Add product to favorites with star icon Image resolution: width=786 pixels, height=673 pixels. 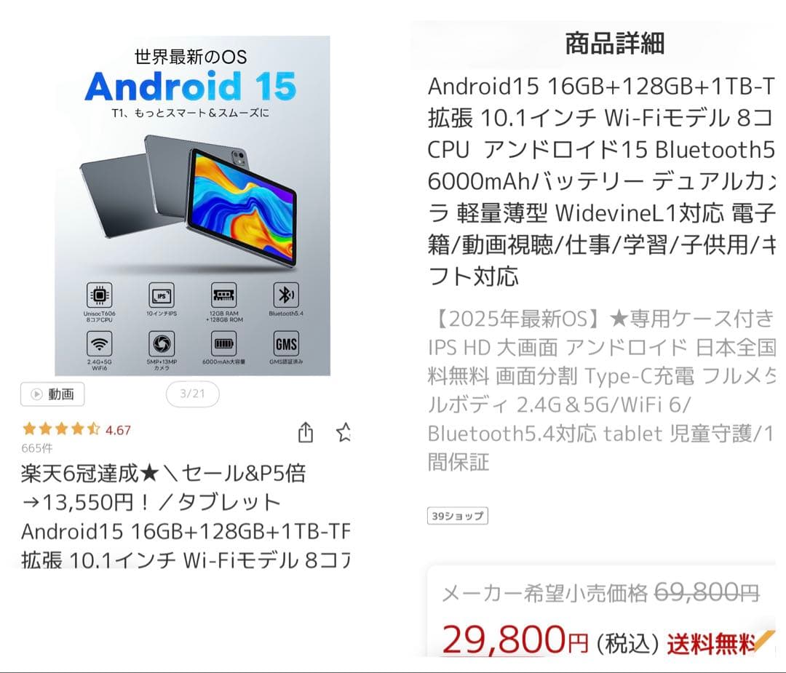click(344, 432)
